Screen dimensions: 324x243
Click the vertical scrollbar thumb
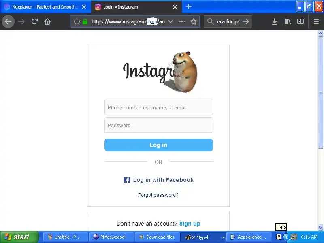(x=320, y=92)
